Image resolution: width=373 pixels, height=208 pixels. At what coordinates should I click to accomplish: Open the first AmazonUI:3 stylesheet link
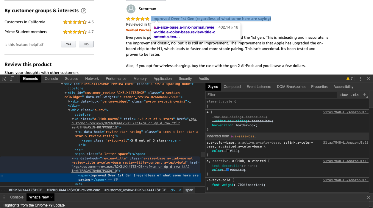pos(346,112)
